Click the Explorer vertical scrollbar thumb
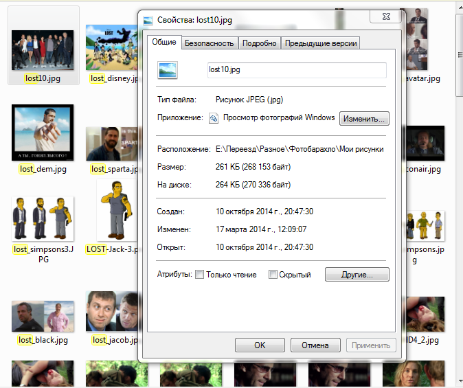 pos(460,54)
